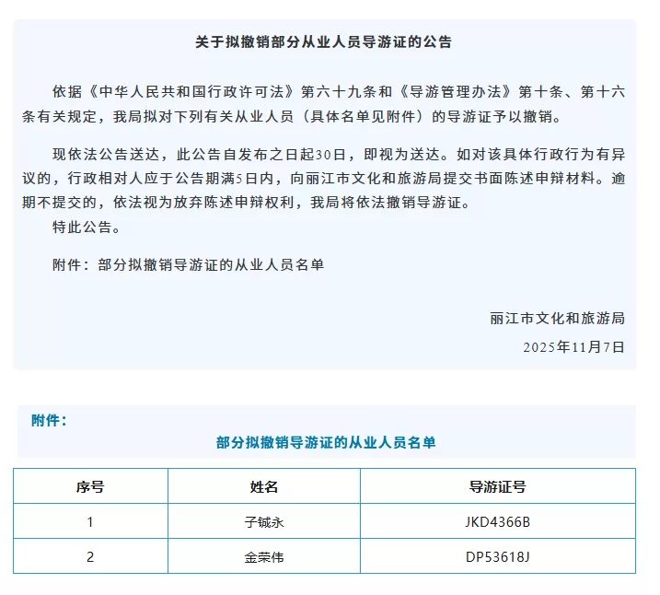Click the 姓名 column header

click(263, 486)
